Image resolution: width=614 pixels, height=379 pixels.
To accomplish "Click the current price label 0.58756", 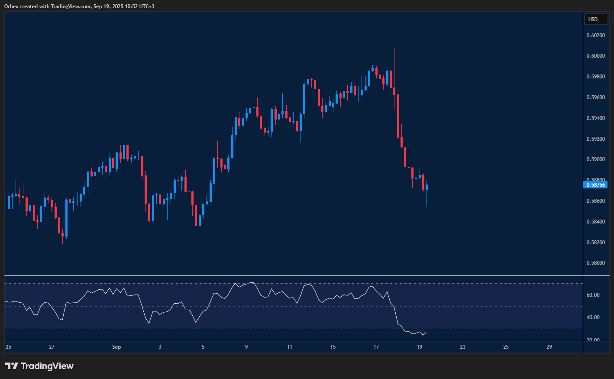I will pos(595,185).
